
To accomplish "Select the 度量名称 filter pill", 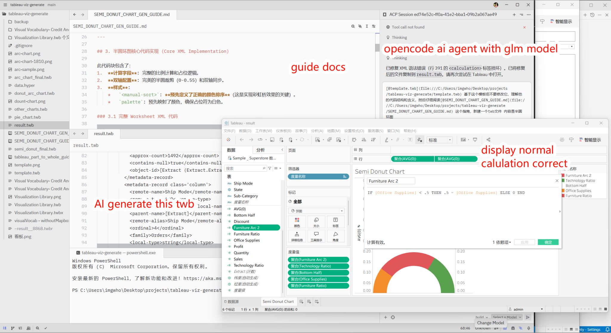I will (x=318, y=176).
